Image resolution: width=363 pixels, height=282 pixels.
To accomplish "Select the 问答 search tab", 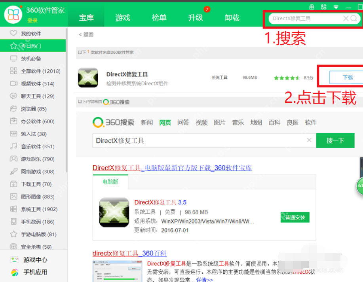I will 183,122.
